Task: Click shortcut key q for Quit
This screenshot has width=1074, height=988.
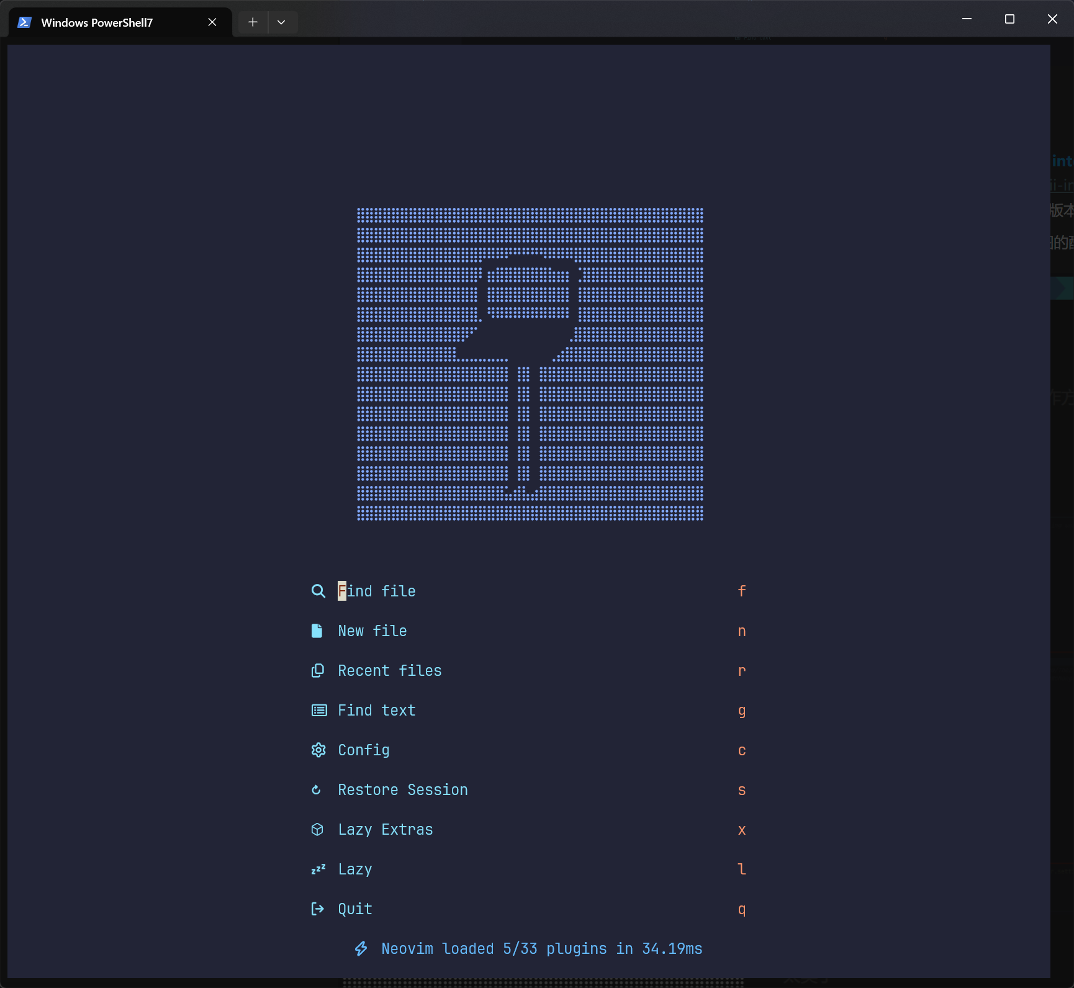Action: pyautogui.click(x=742, y=910)
